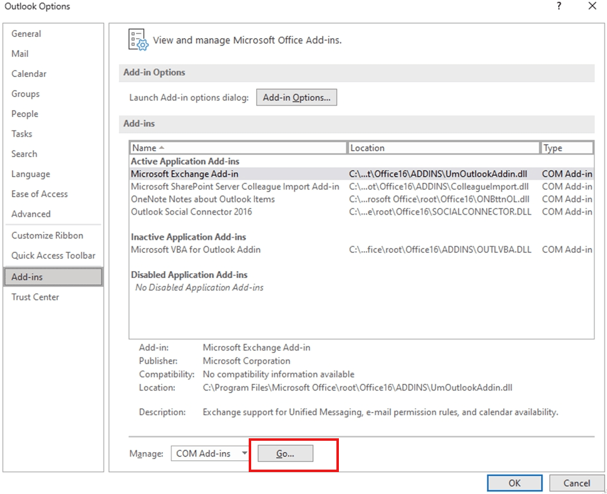Click the OK button

point(514,483)
